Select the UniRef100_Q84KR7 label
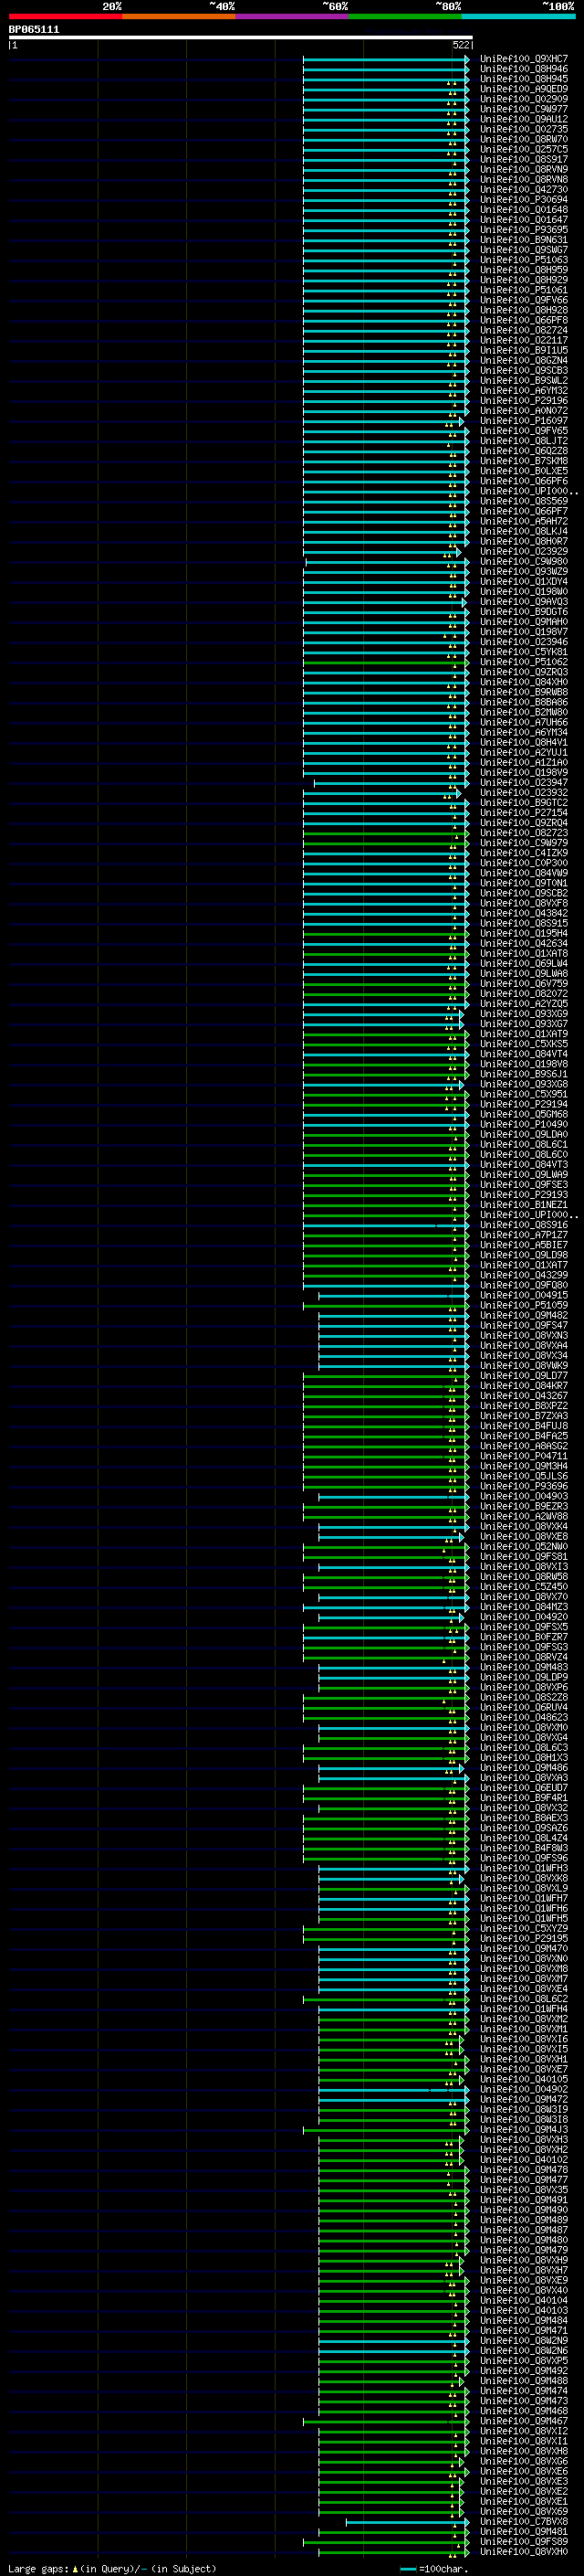Screen dimensions: 584x2576 [x=523, y=1386]
